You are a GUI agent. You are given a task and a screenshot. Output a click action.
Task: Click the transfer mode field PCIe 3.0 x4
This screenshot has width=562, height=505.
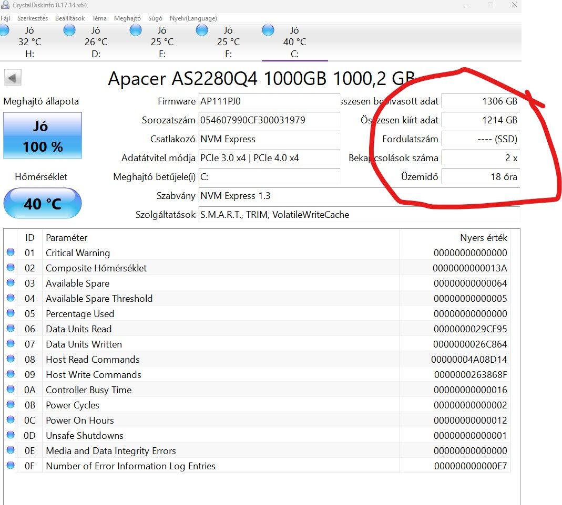pos(269,158)
